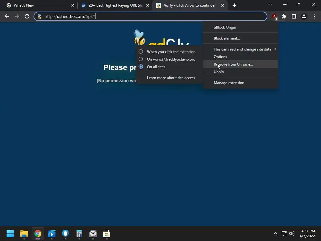Open File Explorer from taskbar
Screen dimensions: 321x241
coord(24,233)
